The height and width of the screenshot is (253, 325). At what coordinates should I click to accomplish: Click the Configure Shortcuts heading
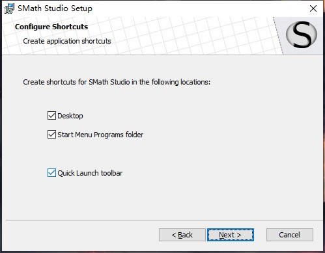click(51, 27)
